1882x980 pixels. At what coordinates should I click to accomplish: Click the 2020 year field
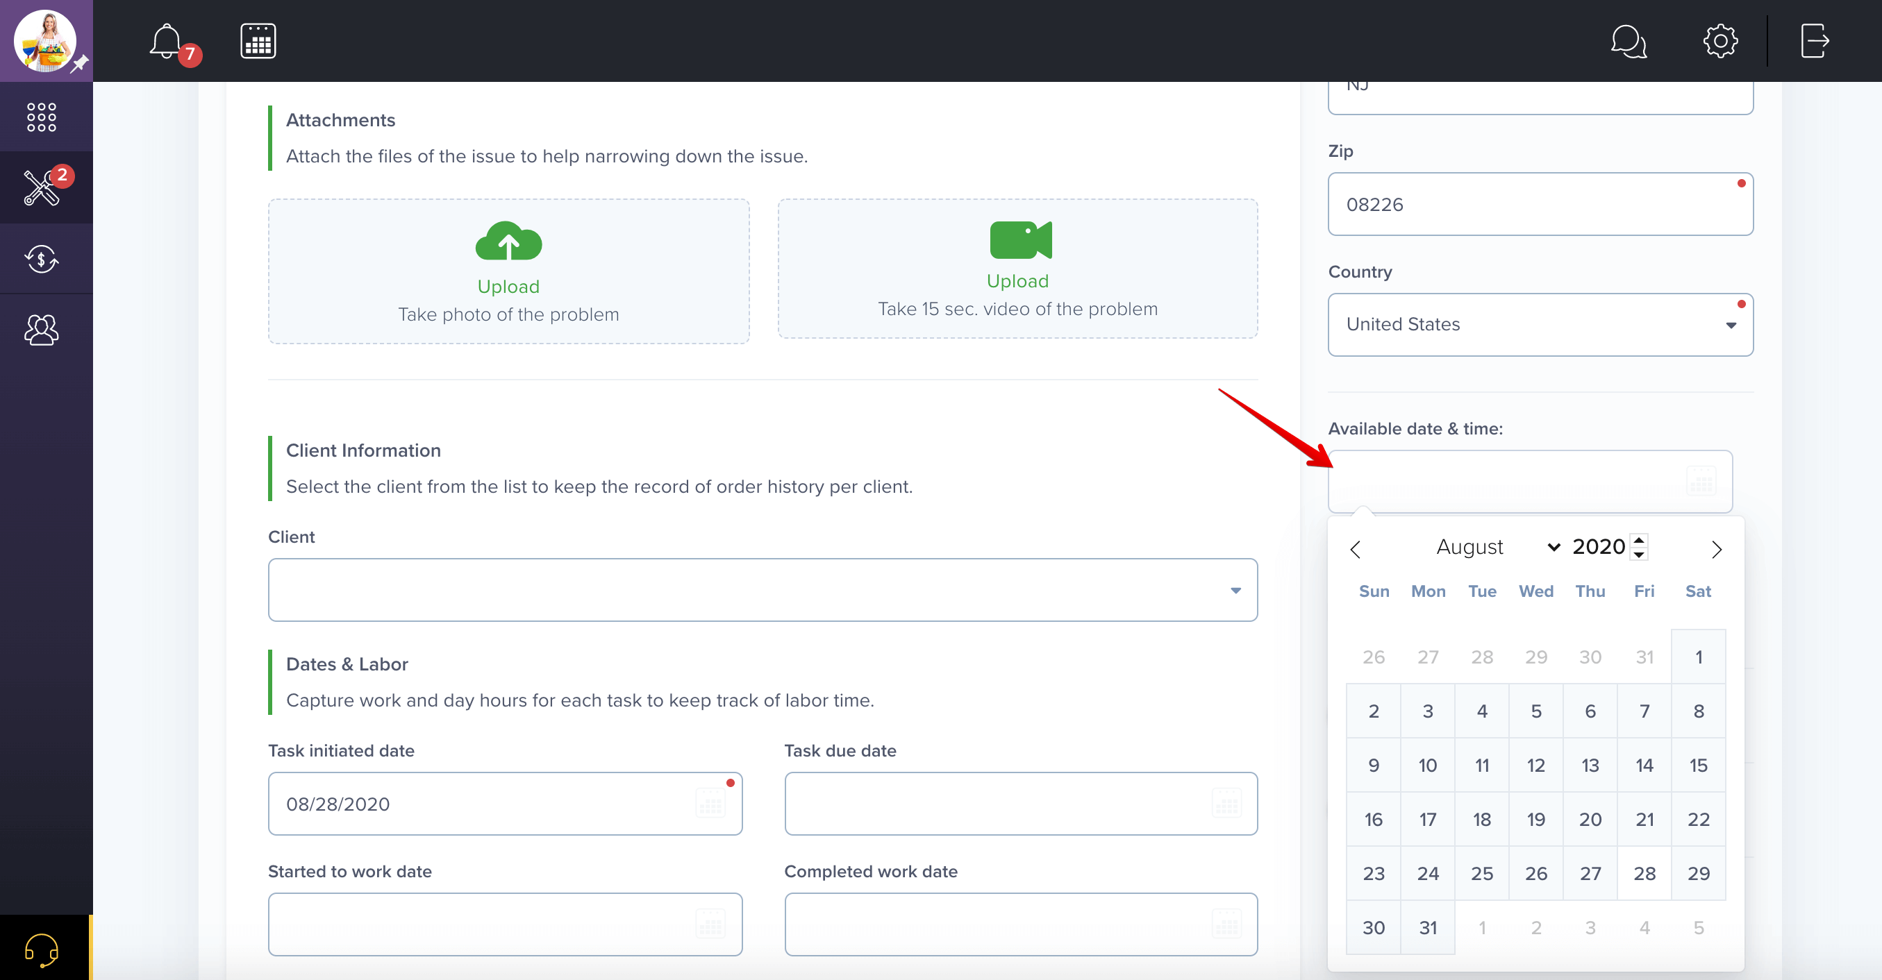[1599, 547]
